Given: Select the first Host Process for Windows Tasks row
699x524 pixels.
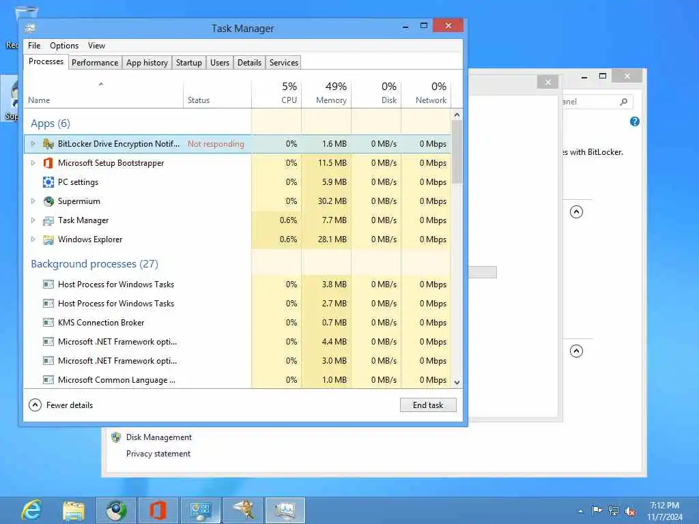Looking at the screenshot, I should [237, 285].
